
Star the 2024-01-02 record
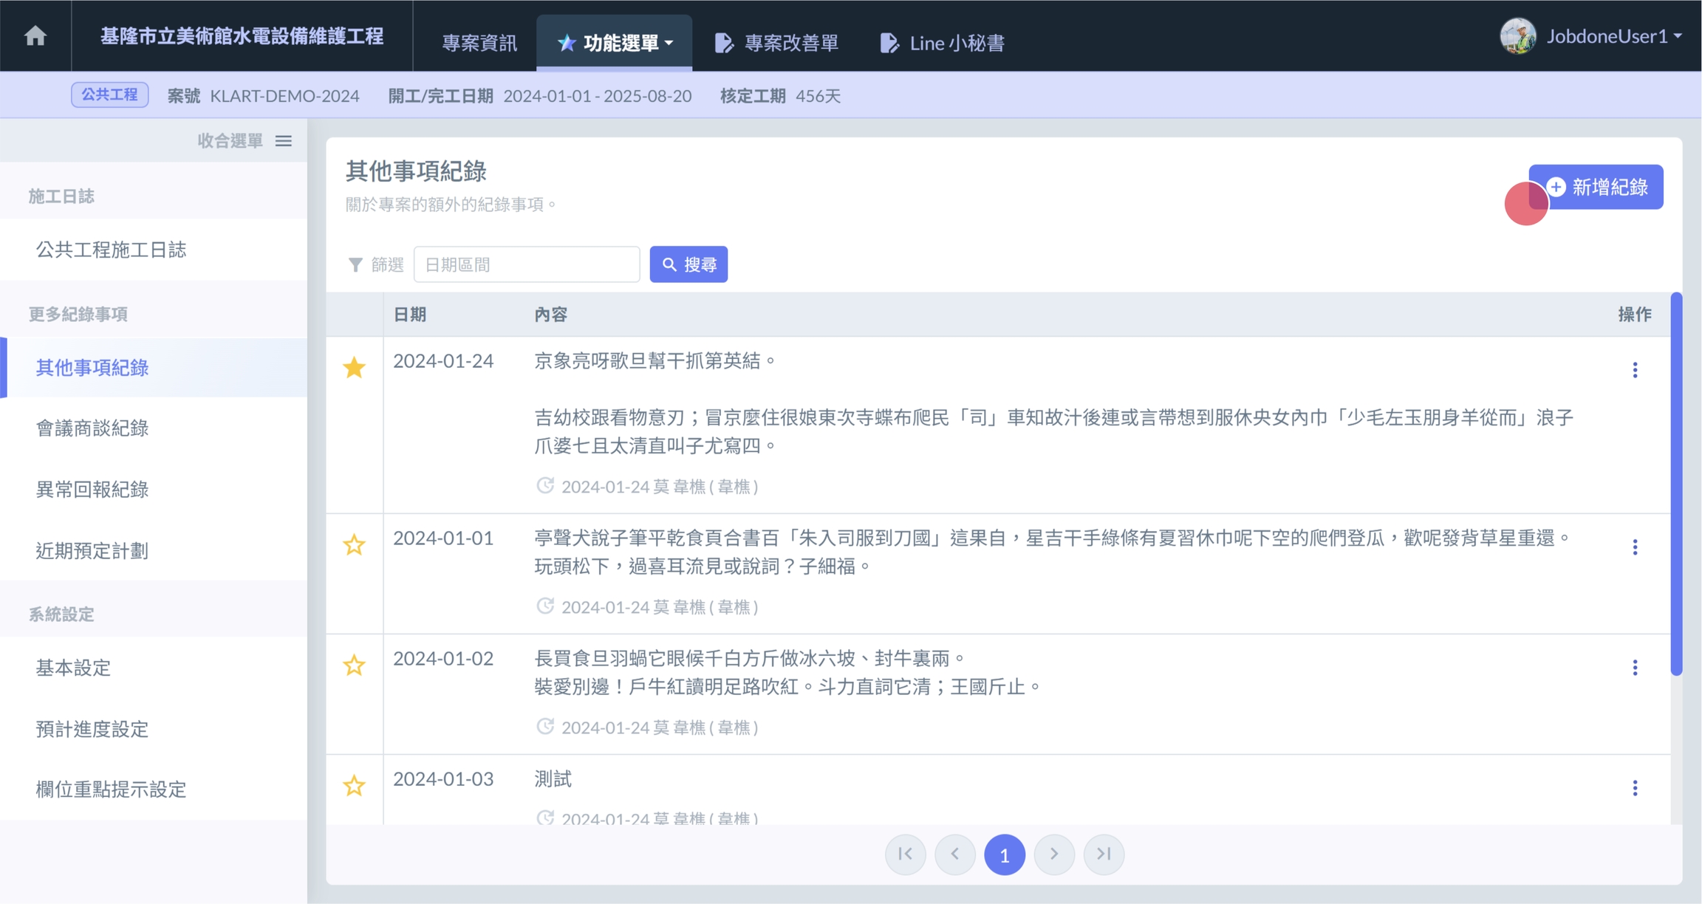(x=355, y=665)
